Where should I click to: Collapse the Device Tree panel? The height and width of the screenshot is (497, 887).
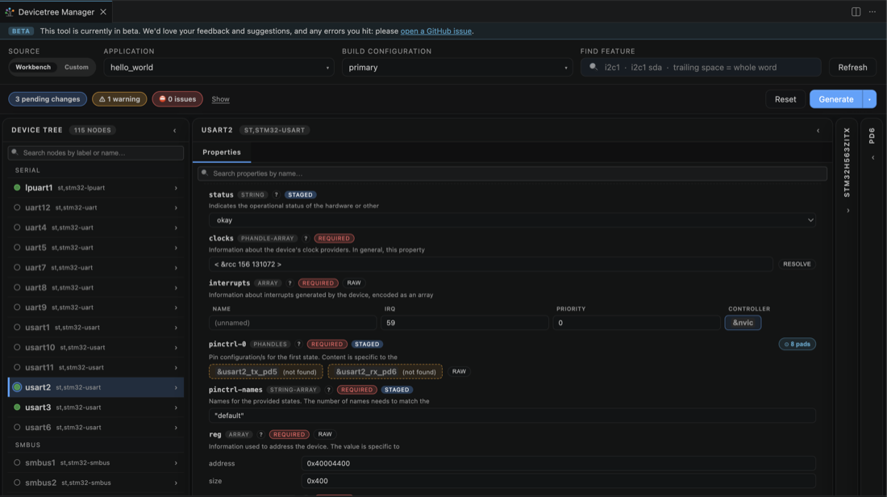(x=175, y=131)
